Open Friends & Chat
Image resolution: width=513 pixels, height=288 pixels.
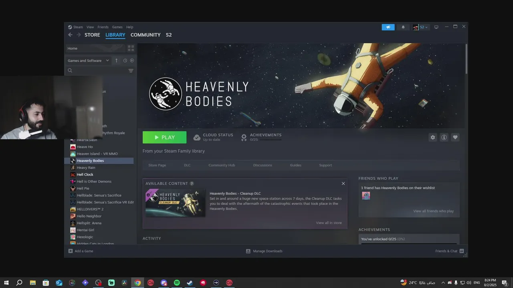pos(450,251)
